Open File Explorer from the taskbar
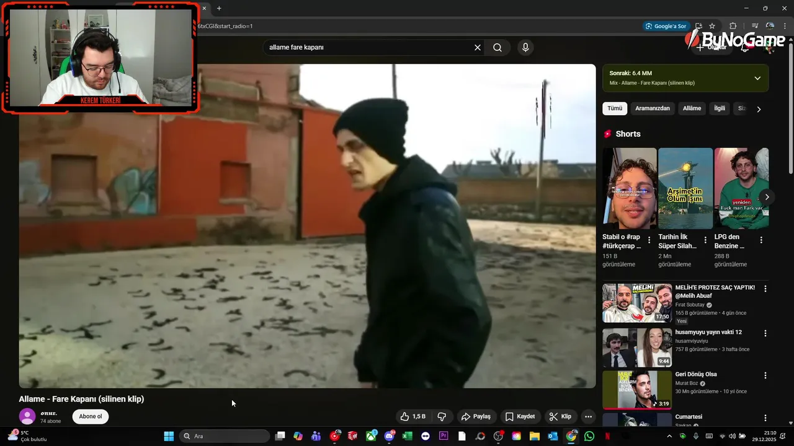Viewport: 794px width, 446px height. pyautogui.click(x=535, y=436)
